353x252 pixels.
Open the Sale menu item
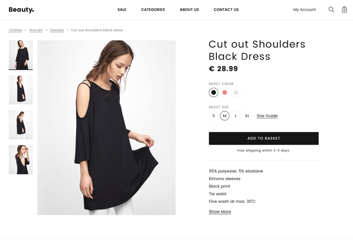(x=122, y=10)
